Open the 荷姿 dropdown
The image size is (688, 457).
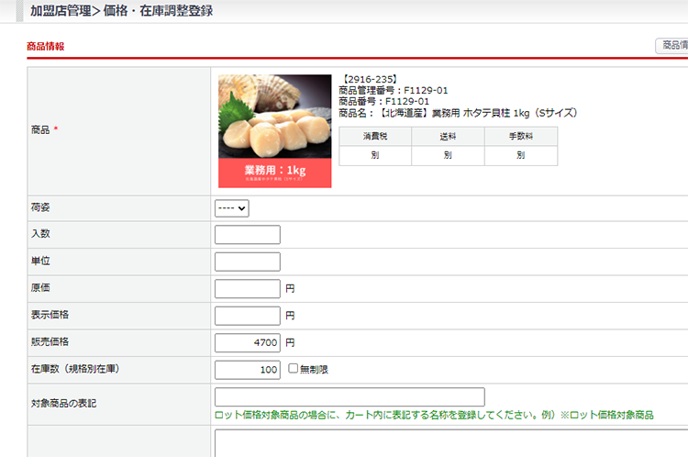(x=232, y=208)
